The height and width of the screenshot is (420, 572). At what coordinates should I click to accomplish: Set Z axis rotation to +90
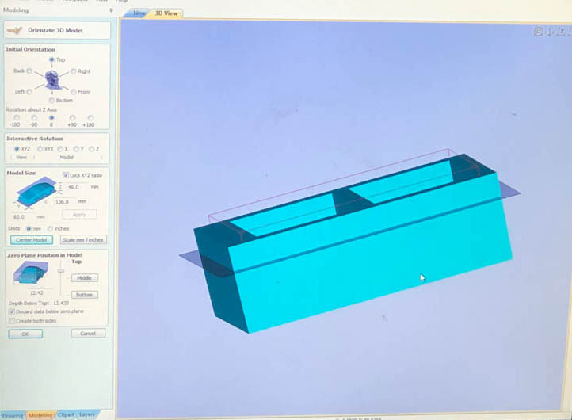coord(72,118)
